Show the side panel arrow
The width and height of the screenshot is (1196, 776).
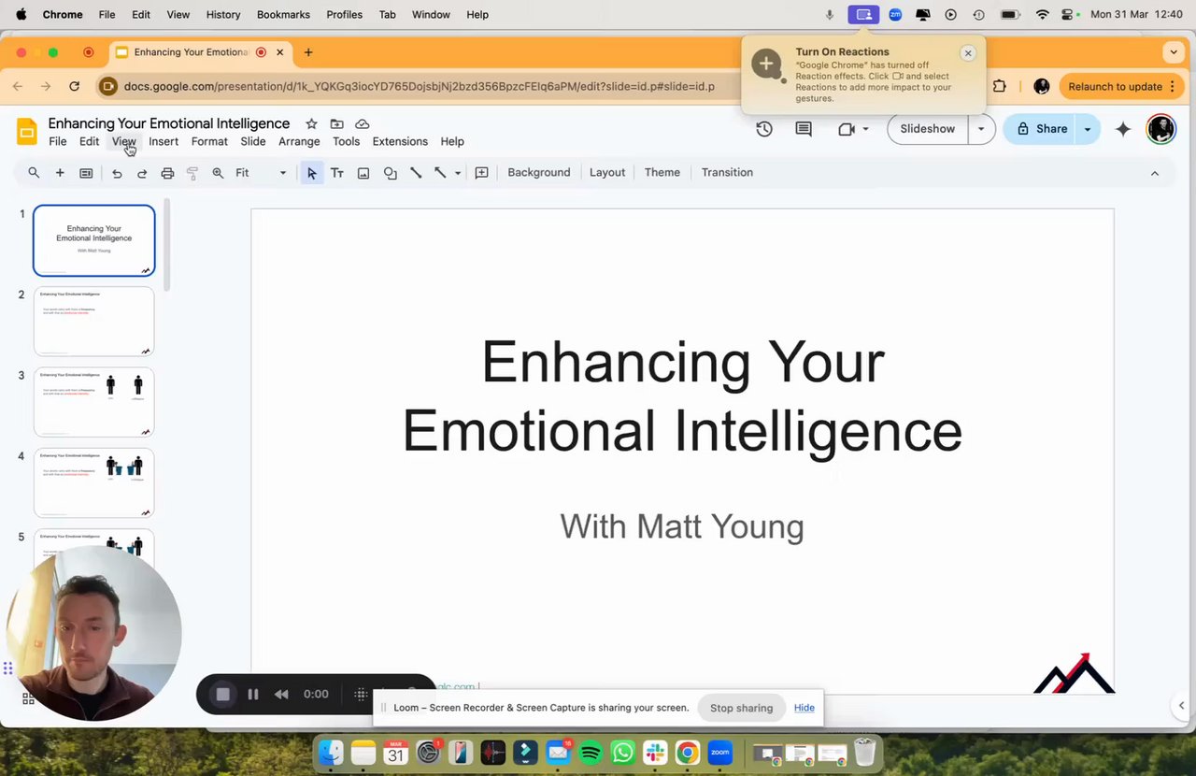pyautogui.click(x=1181, y=706)
